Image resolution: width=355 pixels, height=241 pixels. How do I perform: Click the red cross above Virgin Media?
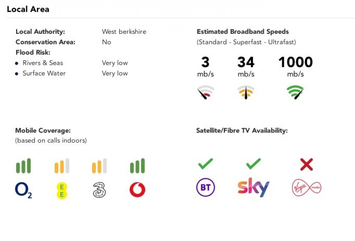click(x=306, y=164)
